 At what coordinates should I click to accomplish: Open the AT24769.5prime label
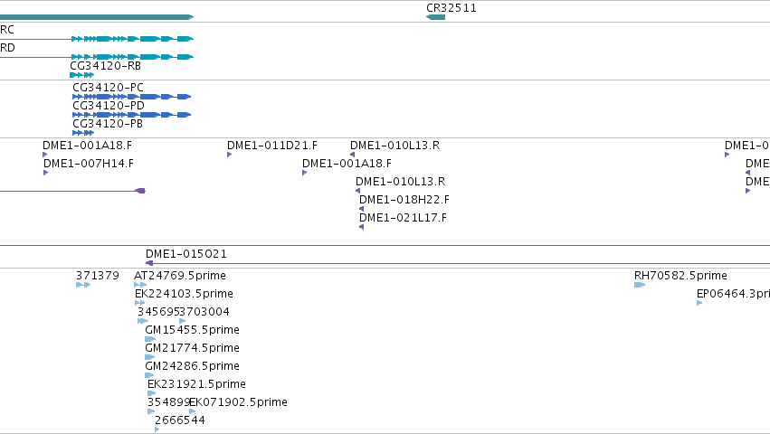click(180, 276)
